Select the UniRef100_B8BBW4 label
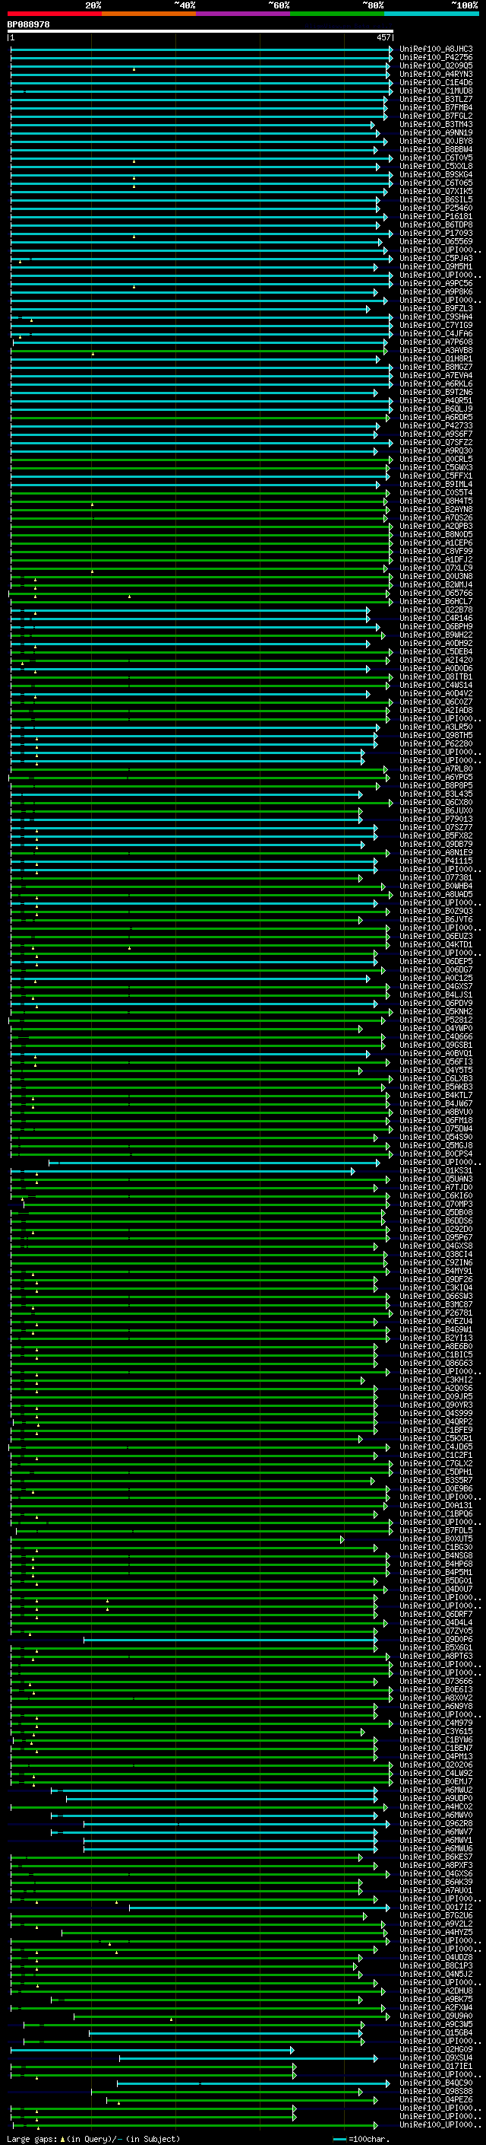Viewport: 486px width, 2145px height. point(436,149)
